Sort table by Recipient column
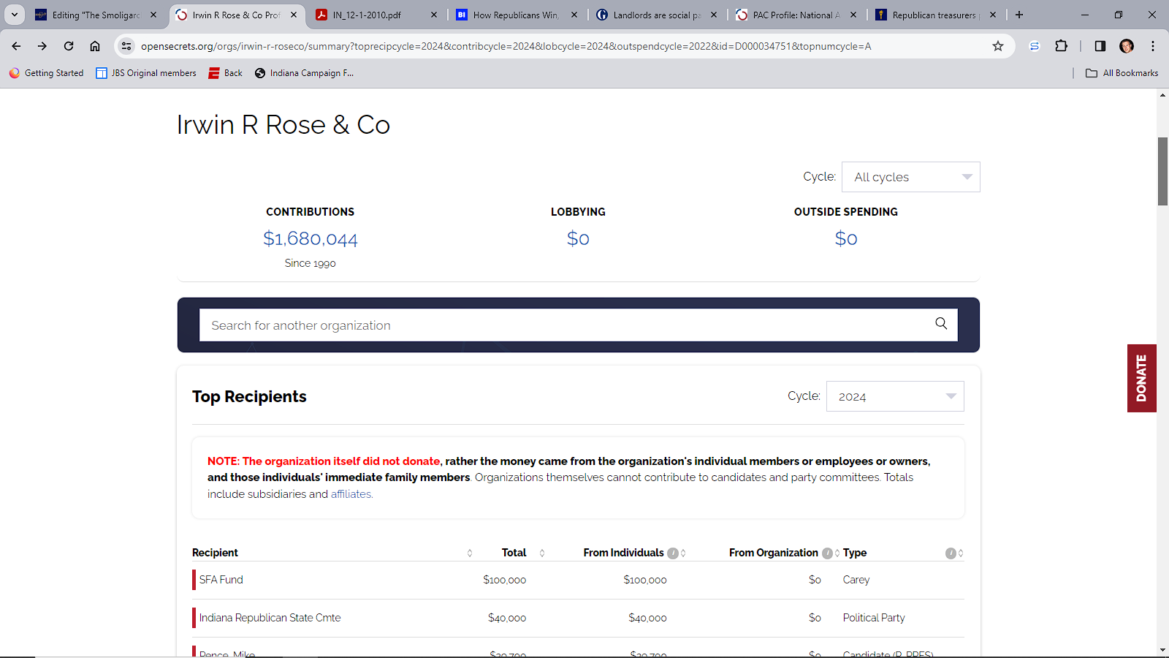 coord(470,553)
